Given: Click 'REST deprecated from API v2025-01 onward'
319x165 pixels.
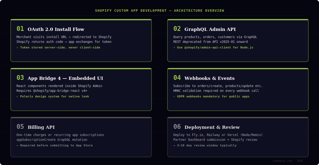Looking at the screenshot, I should coord(211,42).
